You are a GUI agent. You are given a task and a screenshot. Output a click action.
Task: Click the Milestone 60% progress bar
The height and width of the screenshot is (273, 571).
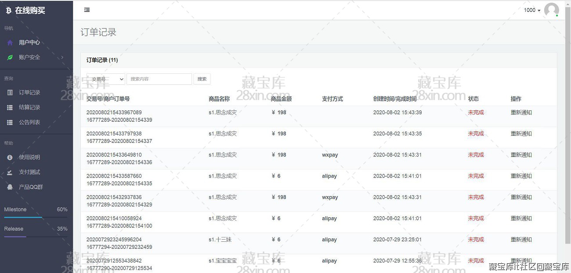(x=36, y=217)
